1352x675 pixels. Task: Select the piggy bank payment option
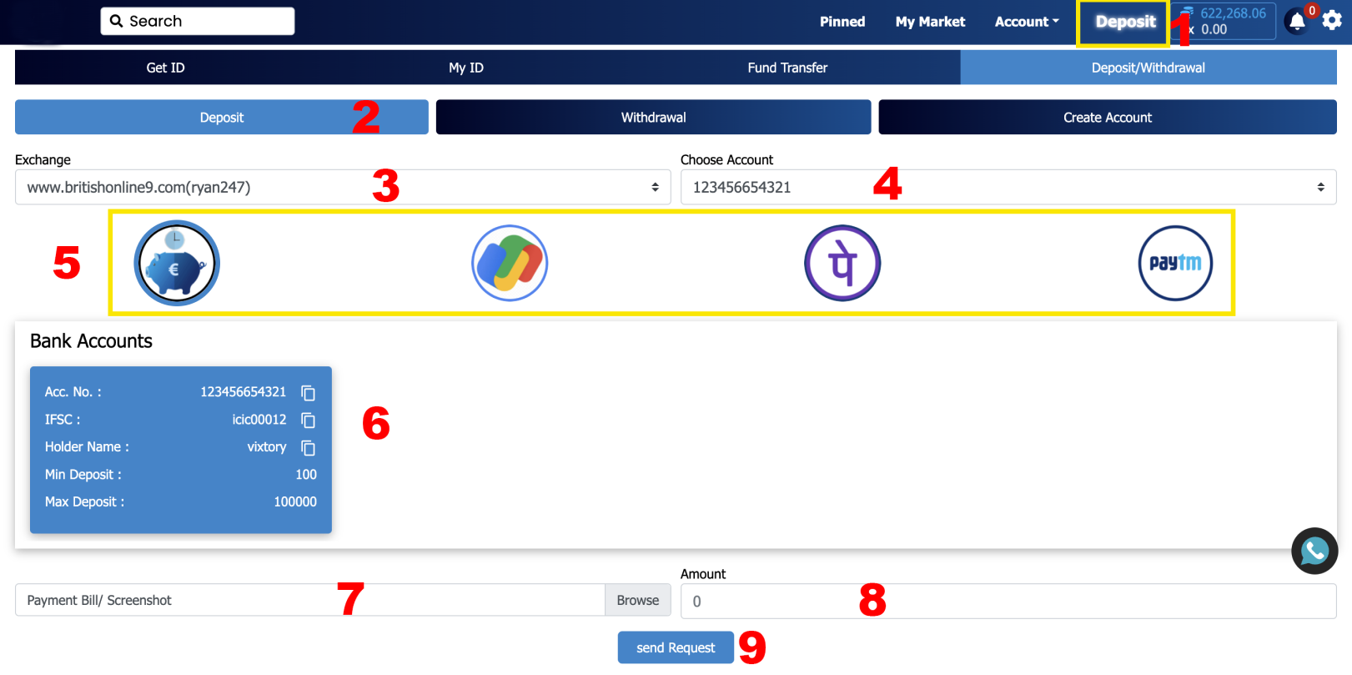point(177,263)
